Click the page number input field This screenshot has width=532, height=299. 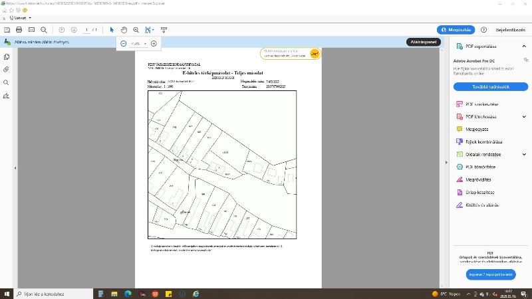(x=86, y=30)
